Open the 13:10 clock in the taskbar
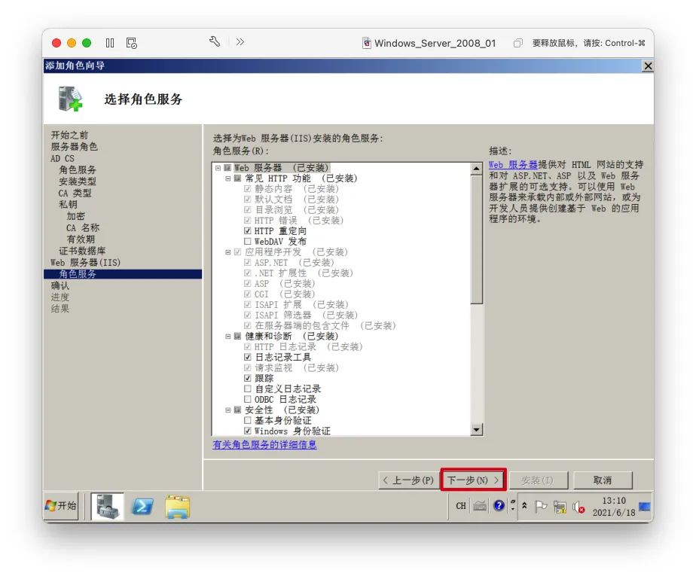 click(614, 506)
